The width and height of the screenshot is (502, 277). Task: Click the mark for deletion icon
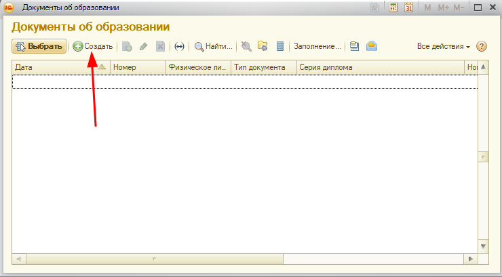point(160,46)
